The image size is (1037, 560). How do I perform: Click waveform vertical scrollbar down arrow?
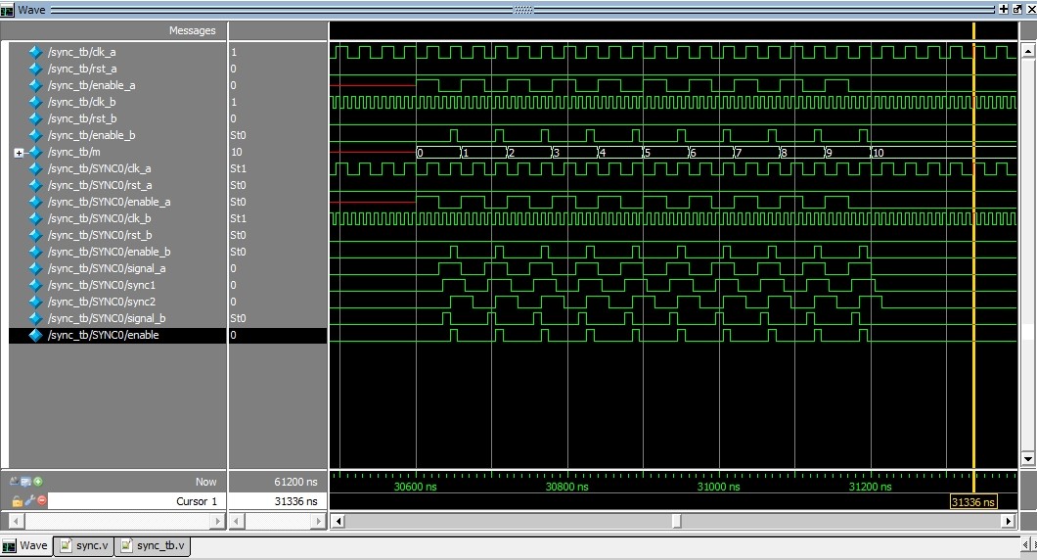pyautogui.click(x=1027, y=458)
